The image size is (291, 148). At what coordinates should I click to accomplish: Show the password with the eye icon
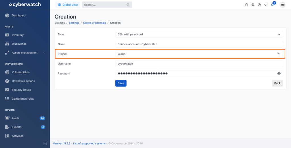pyautogui.click(x=279, y=74)
